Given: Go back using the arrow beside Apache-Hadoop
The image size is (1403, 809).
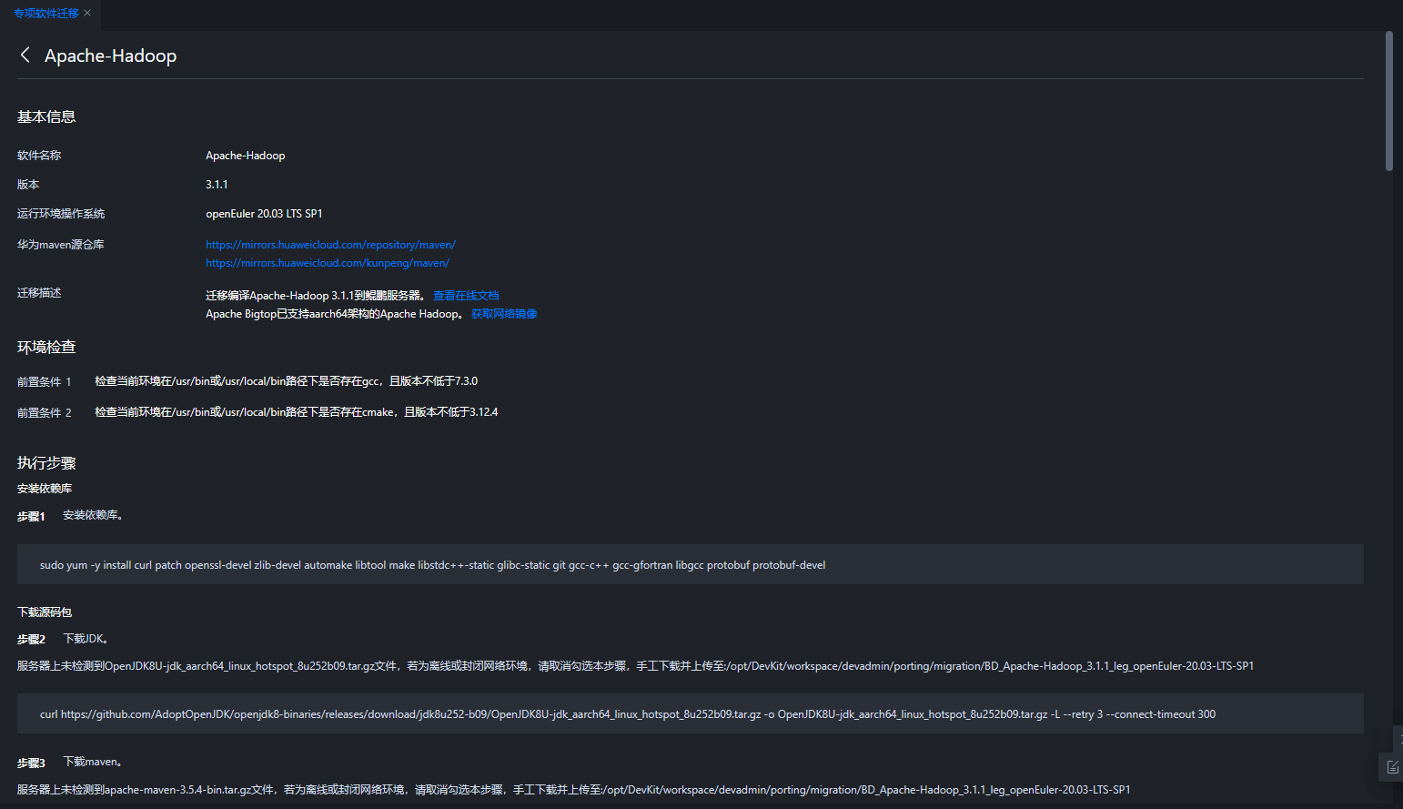Looking at the screenshot, I should pos(25,56).
